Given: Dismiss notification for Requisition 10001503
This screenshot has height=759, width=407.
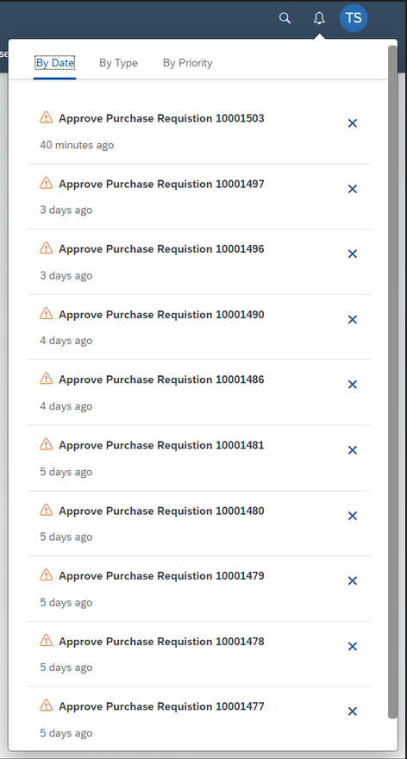Looking at the screenshot, I should tap(353, 123).
